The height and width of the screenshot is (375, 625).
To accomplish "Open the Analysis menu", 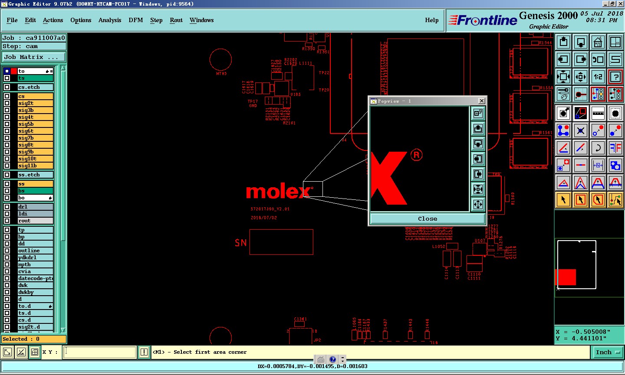I will click(x=110, y=20).
